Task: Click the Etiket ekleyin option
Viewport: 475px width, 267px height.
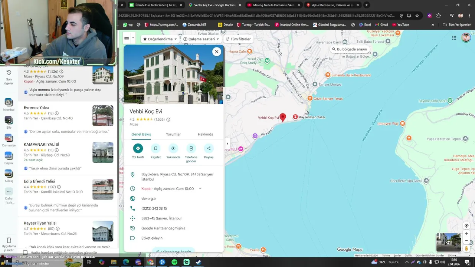Action: point(152,238)
